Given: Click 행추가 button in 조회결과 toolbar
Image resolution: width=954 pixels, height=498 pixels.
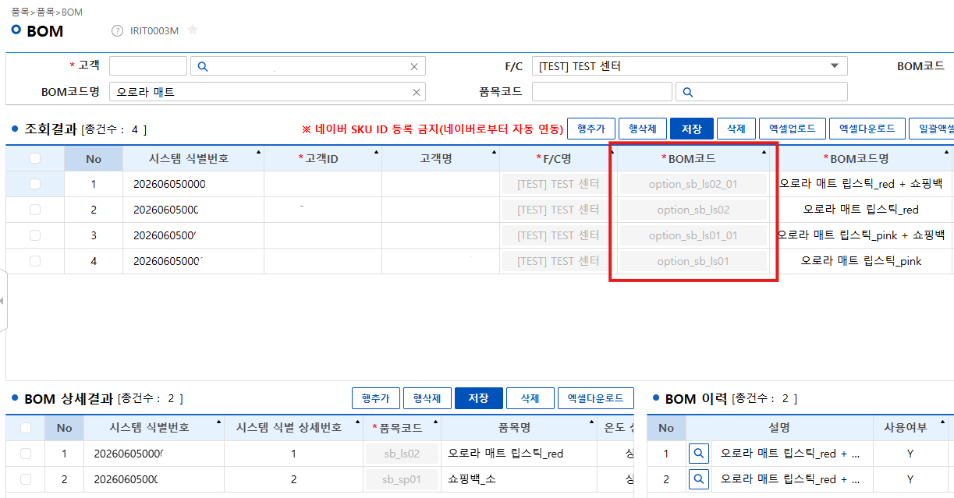Looking at the screenshot, I should click(x=591, y=129).
